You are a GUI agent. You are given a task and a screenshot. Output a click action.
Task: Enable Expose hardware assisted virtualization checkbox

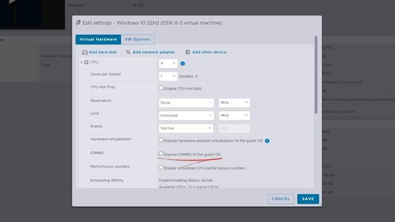click(160, 140)
